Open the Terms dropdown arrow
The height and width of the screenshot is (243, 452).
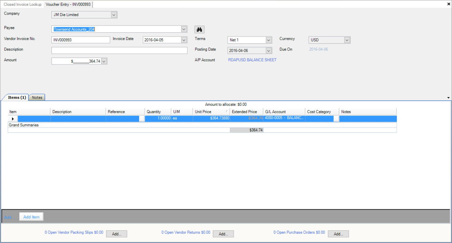269,40
